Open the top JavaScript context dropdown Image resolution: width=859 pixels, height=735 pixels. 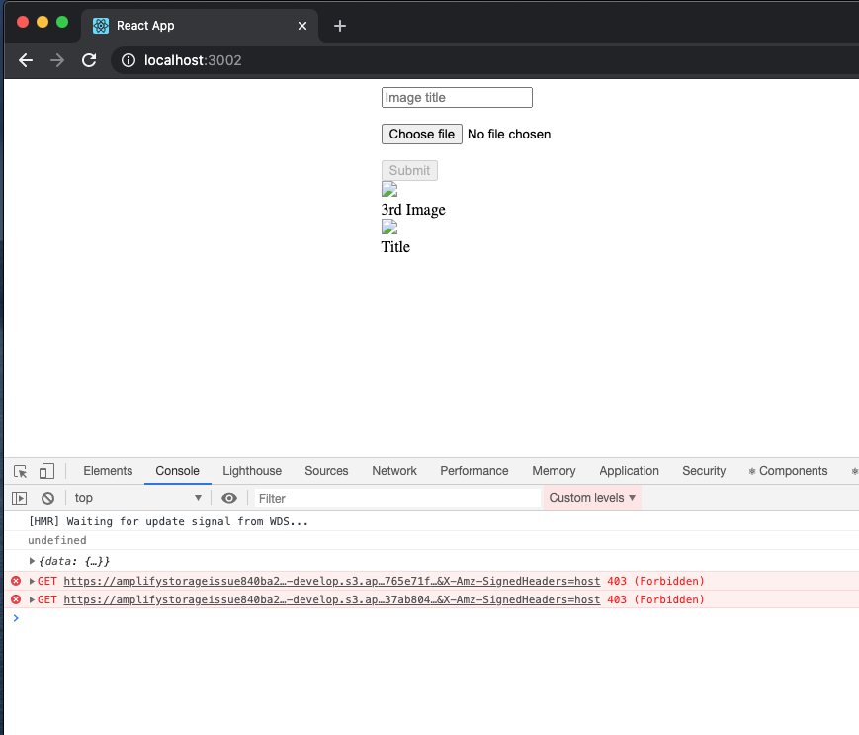coord(138,498)
